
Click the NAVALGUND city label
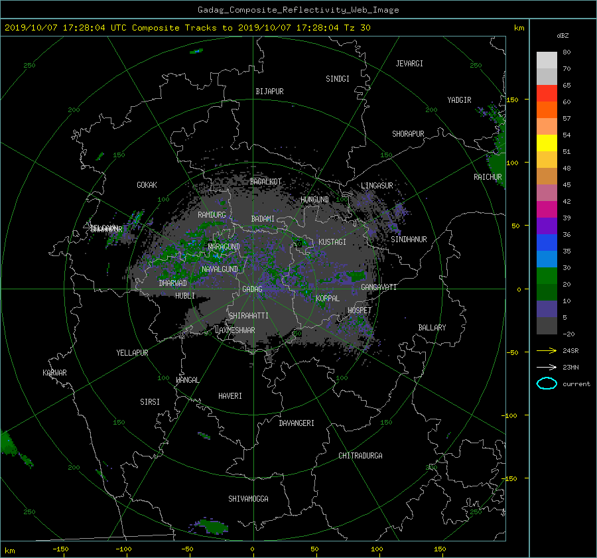pyautogui.click(x=220, y=269)
